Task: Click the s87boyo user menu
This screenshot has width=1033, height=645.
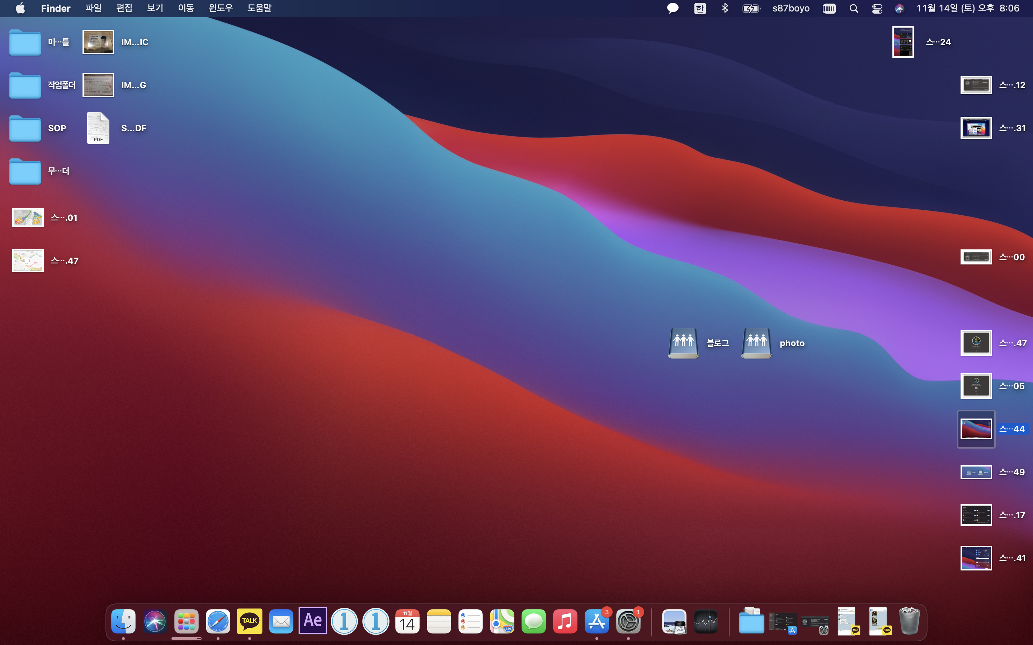Action: click(791, 9)
